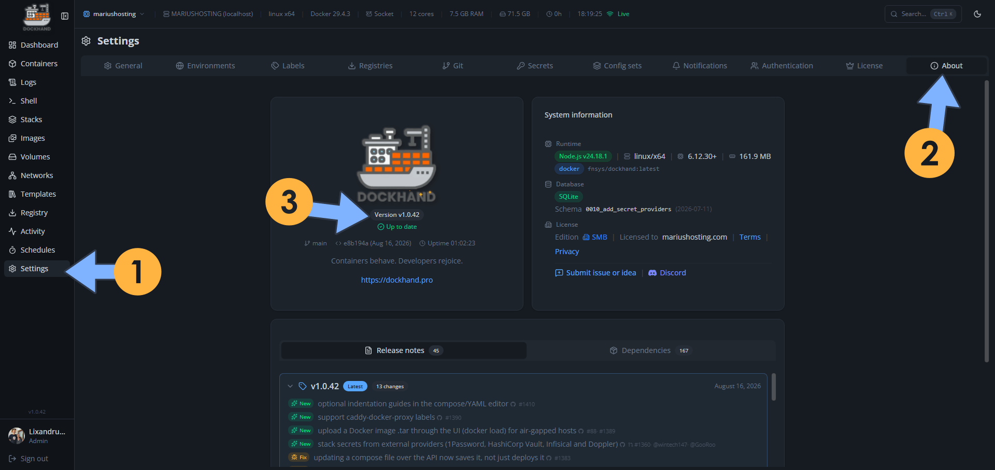Select the About tab

(x=946, y=66)
